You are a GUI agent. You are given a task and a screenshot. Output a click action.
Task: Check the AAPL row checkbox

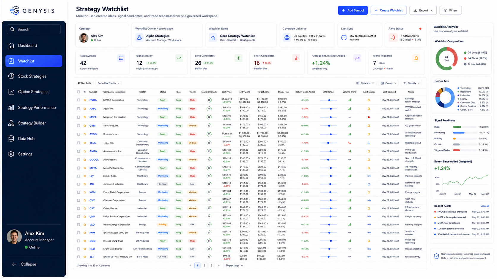tap(78, 109)
